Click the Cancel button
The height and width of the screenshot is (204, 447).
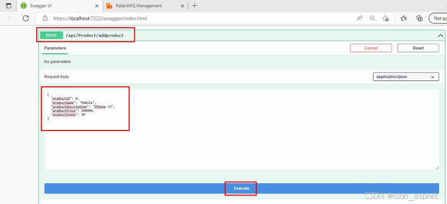pyautogui.click(x=371, y=48)
